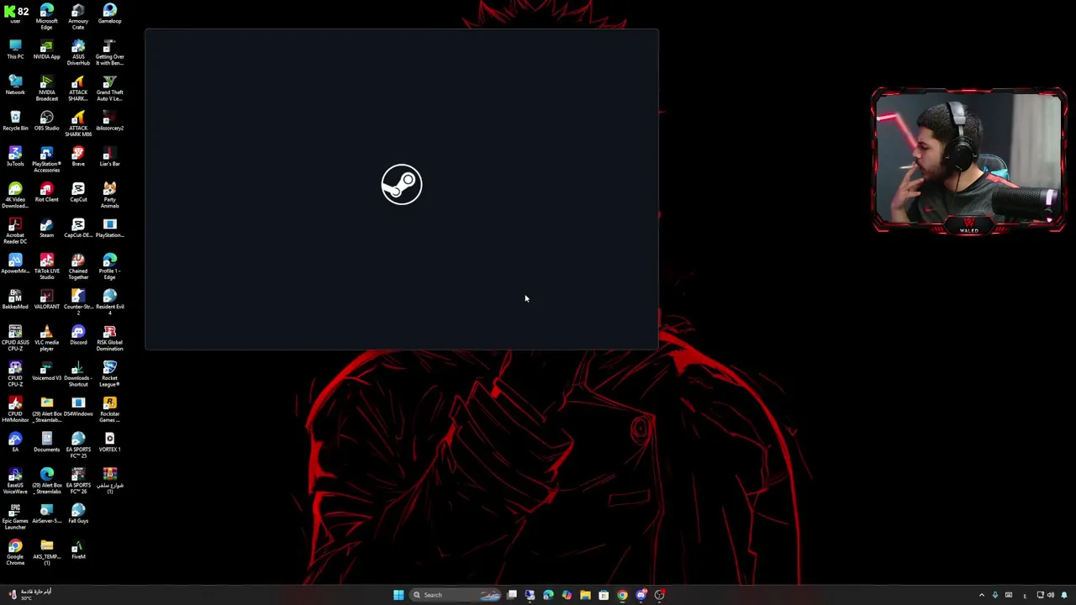Image resolution: width=1076 pixels, height=605 pixels.
Task: Select the Acrobat Reader DC icon
Action: [15, 231]
